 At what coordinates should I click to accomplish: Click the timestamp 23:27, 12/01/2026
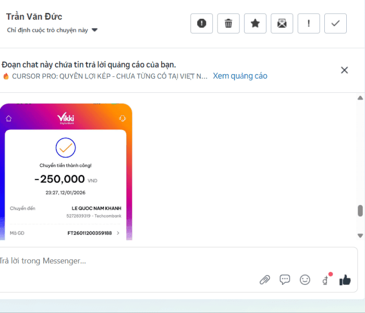(x=65, y=192)
